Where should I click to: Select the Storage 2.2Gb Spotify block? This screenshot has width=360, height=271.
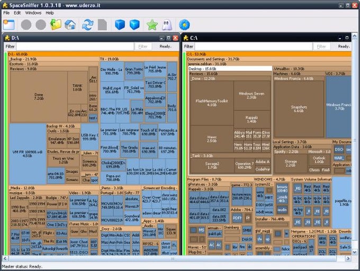point(291,163)
